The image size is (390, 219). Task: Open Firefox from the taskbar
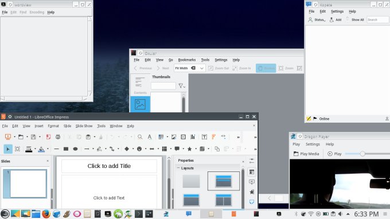pyautogui.click(x=46, y=214)
